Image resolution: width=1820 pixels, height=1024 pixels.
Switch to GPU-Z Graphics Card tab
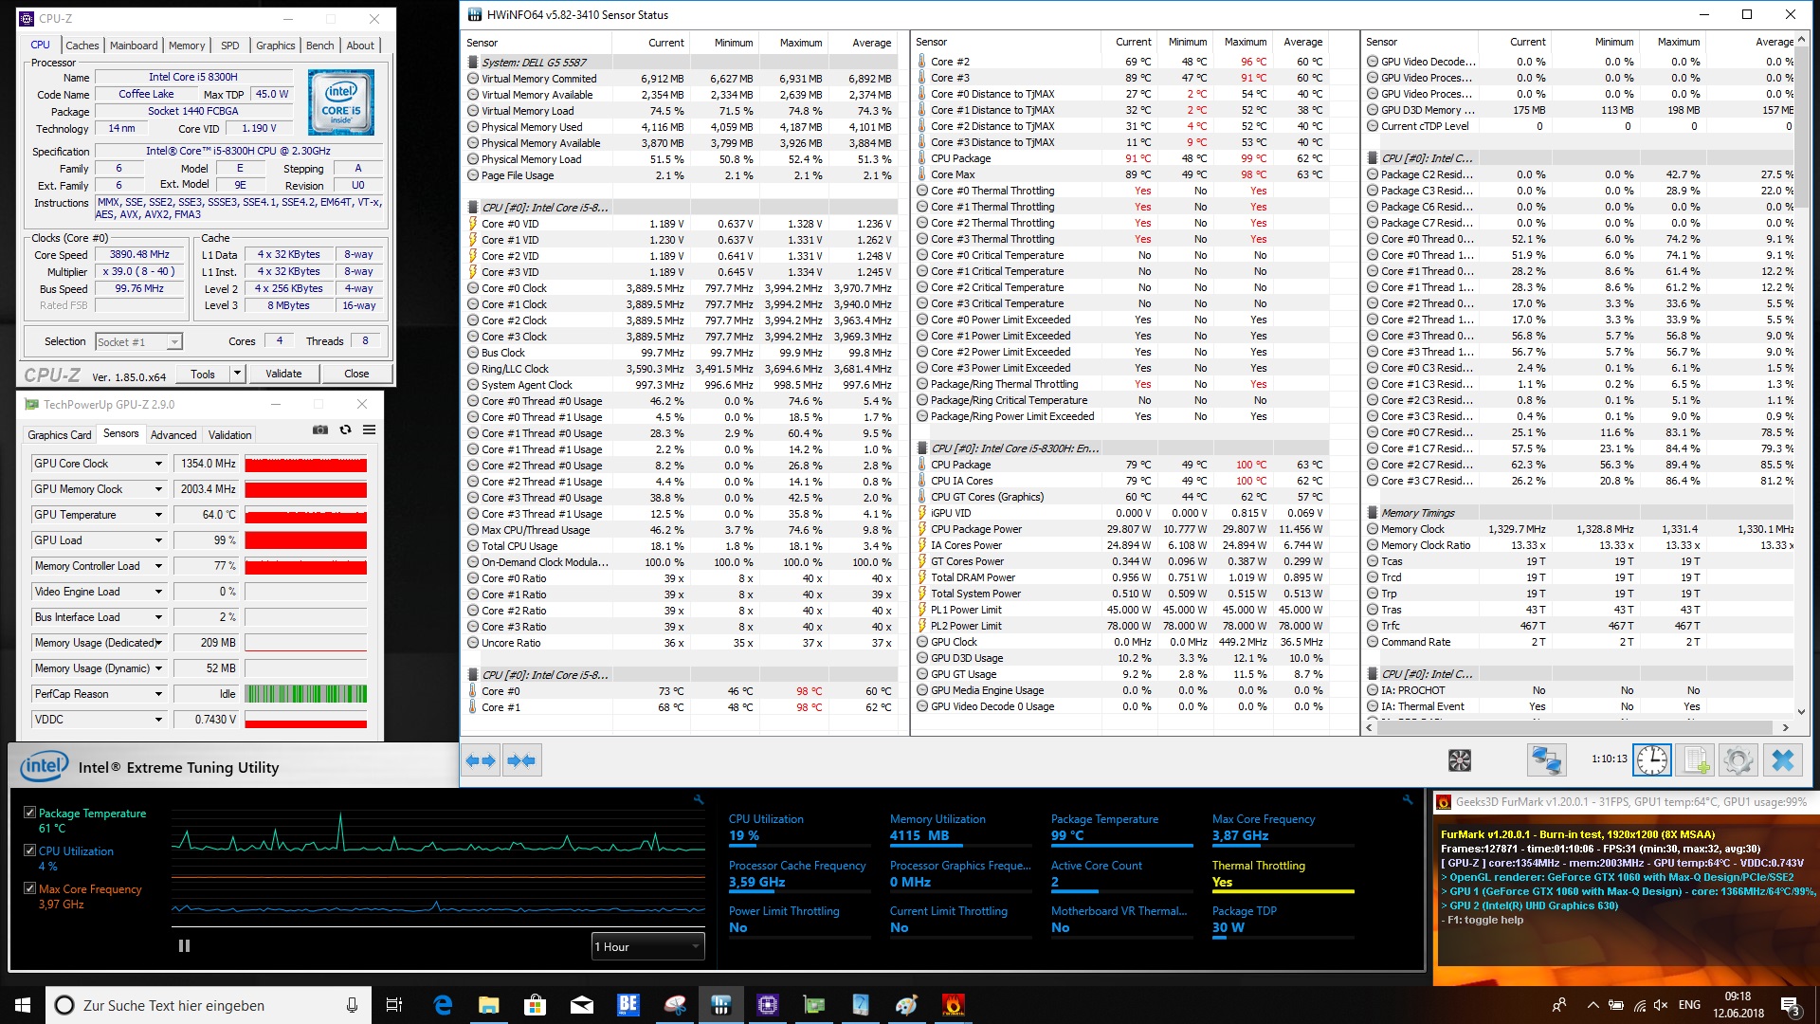(x=60, y=435)
